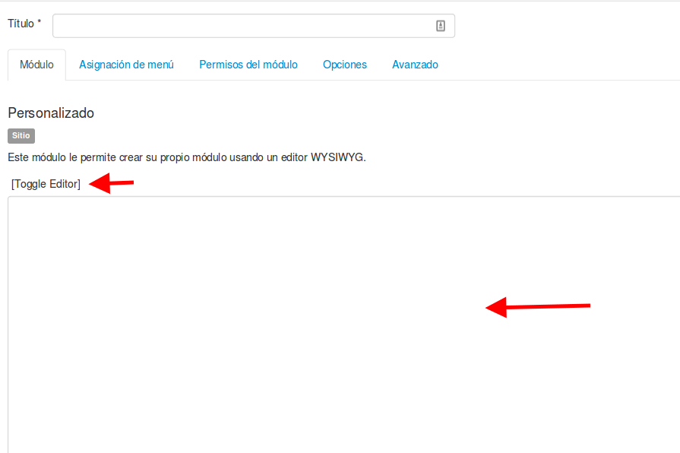Switch to the Opciones tab
This screenshot has width=680, height=453.
tap(345, 65)
